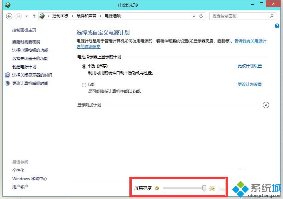Click the power plug icon in address bar
Screen dimensions: 283x199
coord(42,16)
